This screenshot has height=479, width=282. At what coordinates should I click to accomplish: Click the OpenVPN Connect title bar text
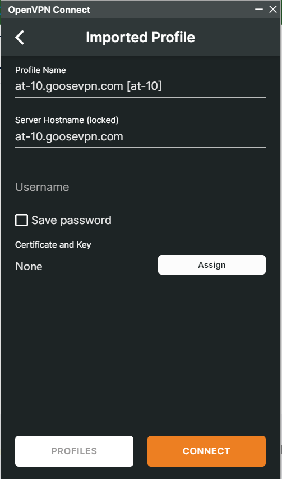[x=49, y=10]
